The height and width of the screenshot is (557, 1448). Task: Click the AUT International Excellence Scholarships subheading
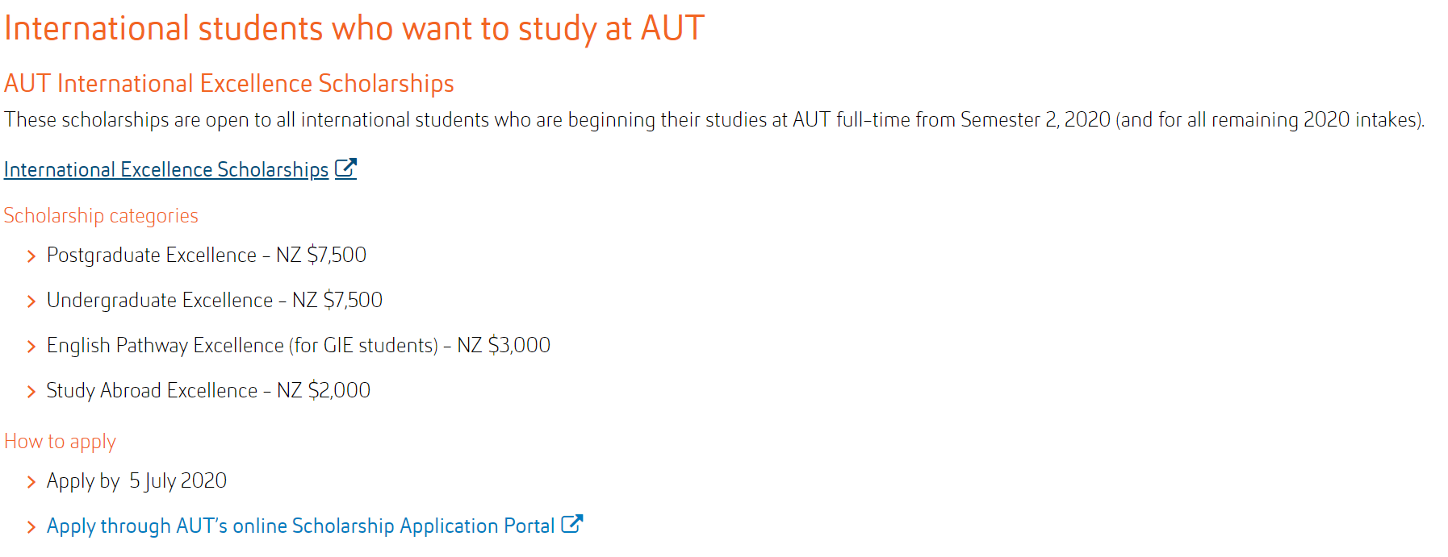point(229,83)
